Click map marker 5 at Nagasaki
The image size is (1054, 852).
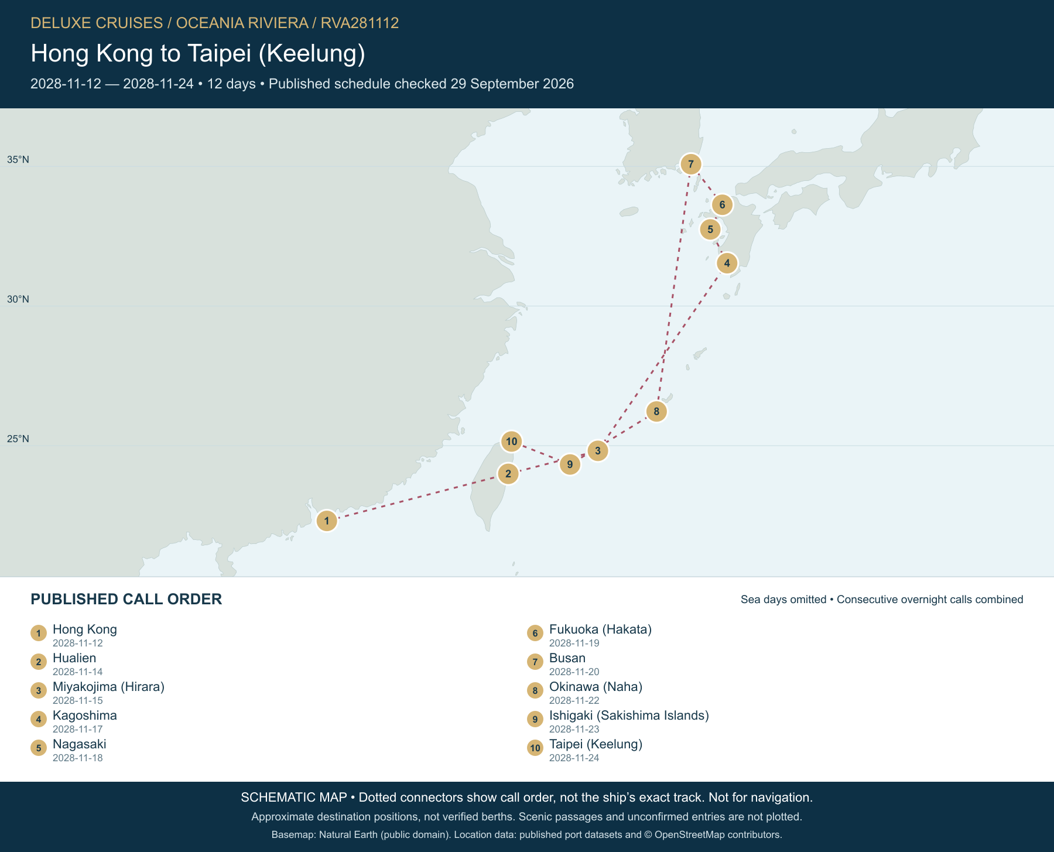[x=710, y=229]
